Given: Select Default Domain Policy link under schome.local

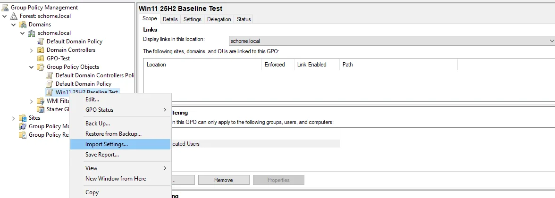Looking at the screenshot, I should click(75, 41).
